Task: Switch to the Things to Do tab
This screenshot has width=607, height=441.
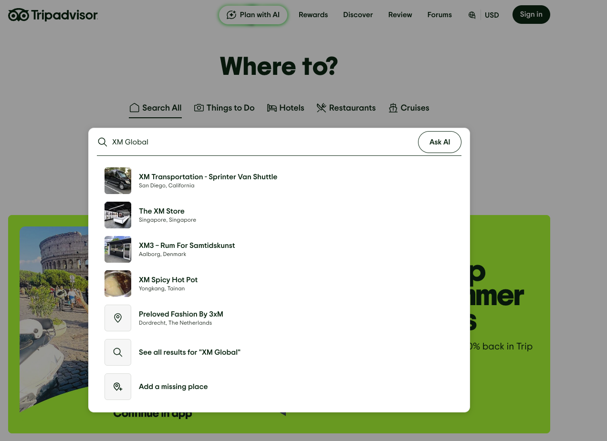Action: pos(224,108)
